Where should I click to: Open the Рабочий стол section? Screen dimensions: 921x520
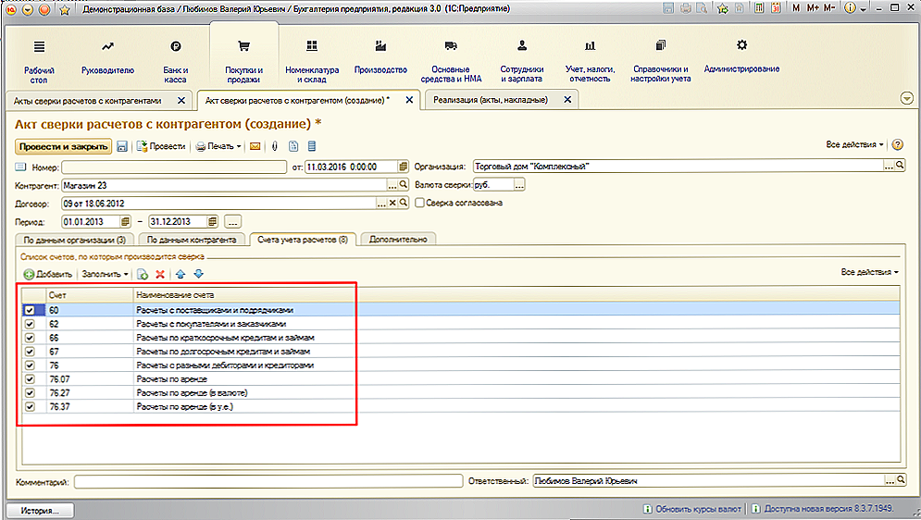[x=39, y=62]
